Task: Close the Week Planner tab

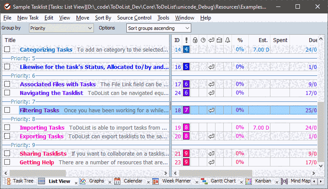Action: pos(196,182)
